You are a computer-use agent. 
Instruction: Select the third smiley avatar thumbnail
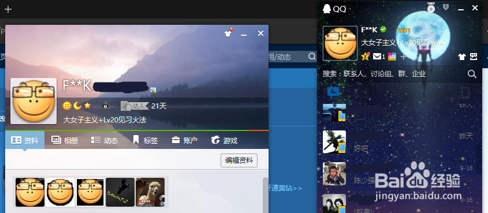point(90,192)
